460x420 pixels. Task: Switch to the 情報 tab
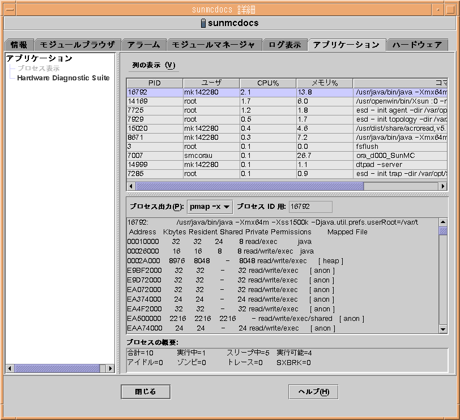(19, 45)
